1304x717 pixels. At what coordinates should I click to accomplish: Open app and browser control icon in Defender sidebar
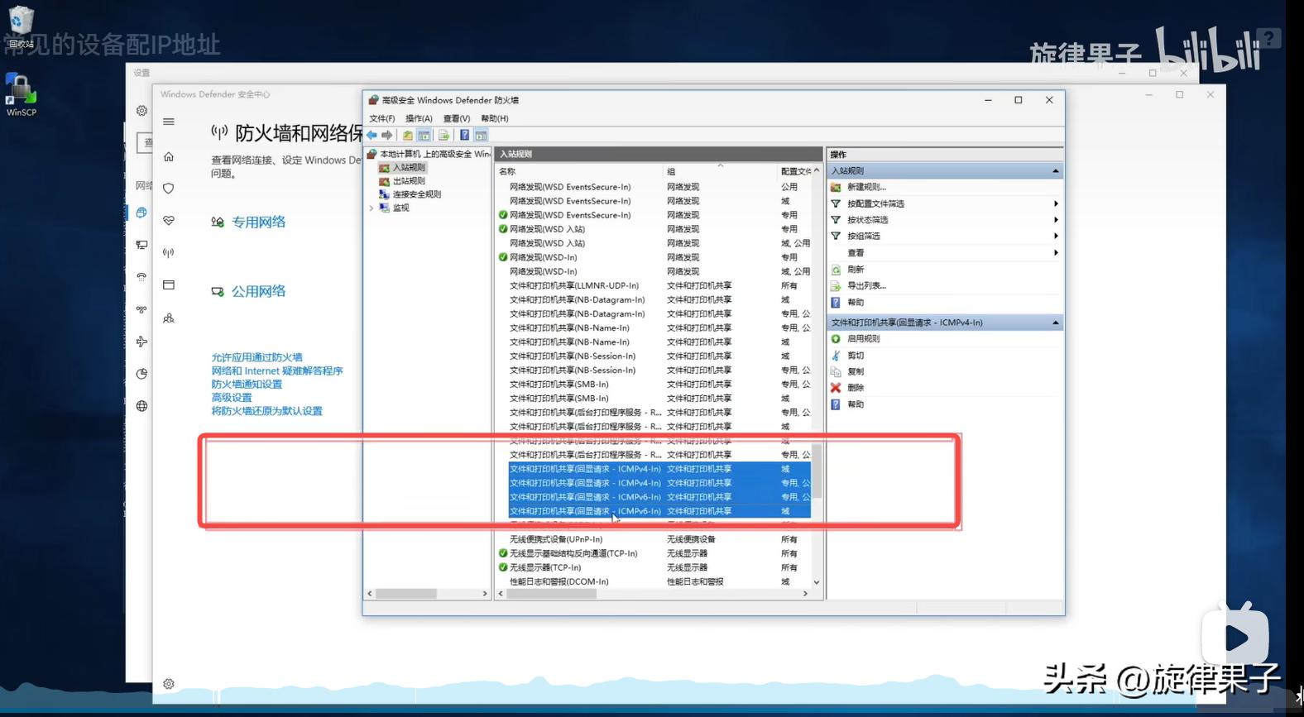click(169, 284)
